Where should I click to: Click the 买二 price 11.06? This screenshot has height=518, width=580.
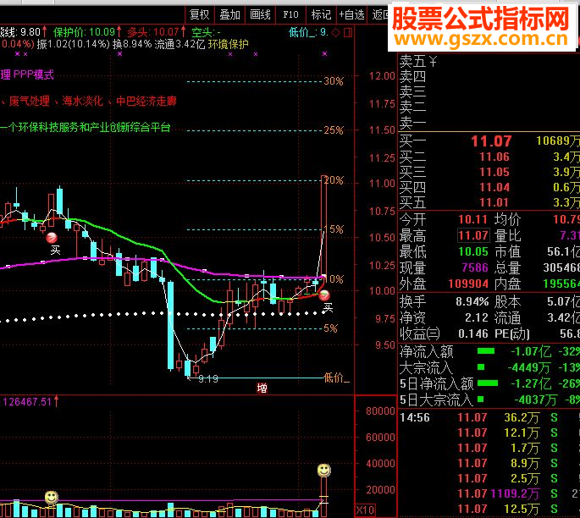(x=494, y=157)
